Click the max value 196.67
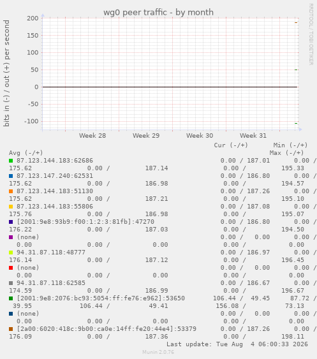 coord(293,291)
